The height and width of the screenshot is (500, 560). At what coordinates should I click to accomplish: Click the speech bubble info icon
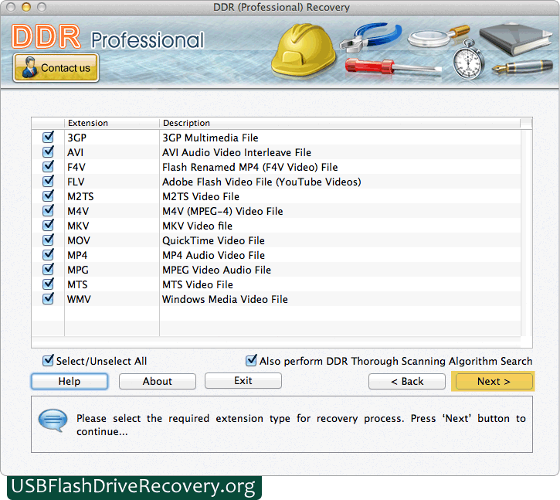click(53, 420)
